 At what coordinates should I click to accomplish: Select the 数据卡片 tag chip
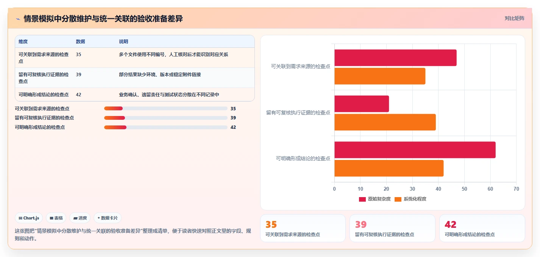[x=108, y=218]
